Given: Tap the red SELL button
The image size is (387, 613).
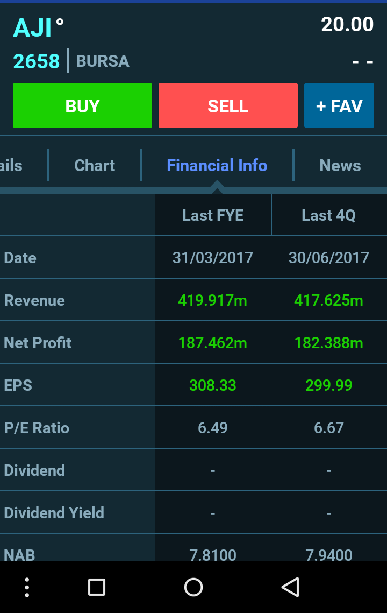Looking at the screenshot, I should point(228,105).
